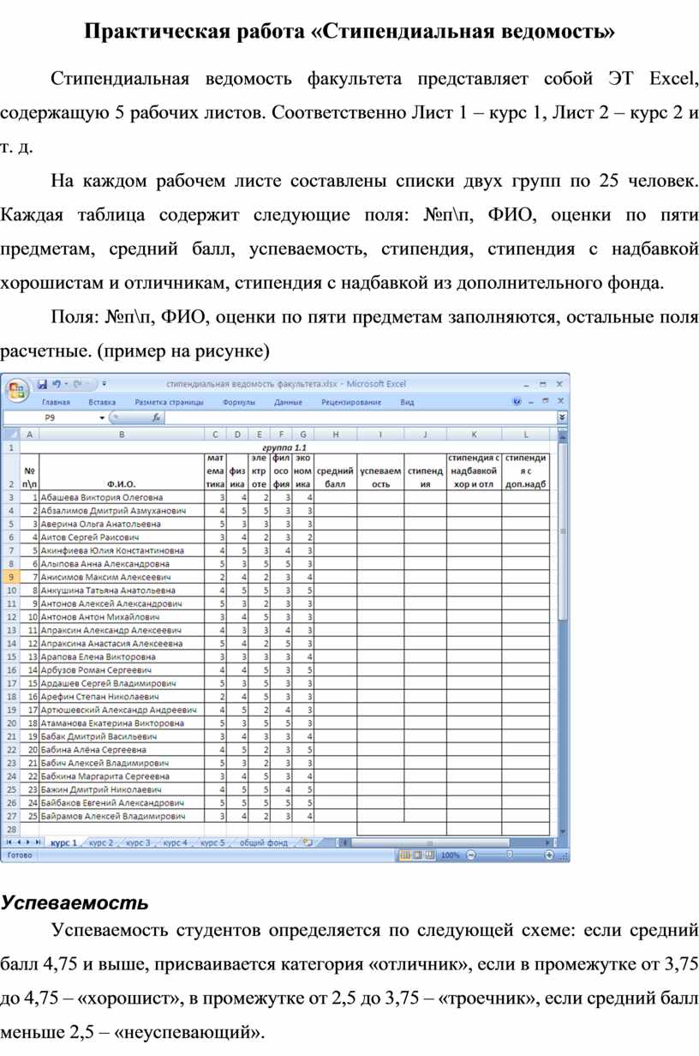Go to next sheet with navigation arrow

30,843
